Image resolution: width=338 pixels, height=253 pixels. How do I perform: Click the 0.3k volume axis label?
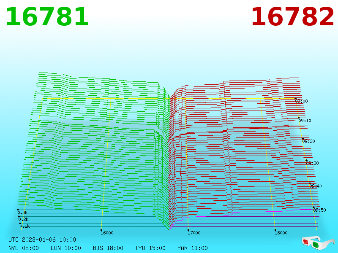(x=22, y=213)
